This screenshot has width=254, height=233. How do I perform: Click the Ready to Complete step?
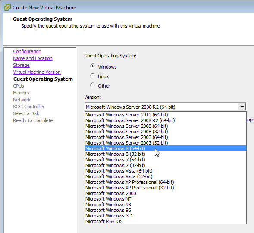[x=33, y=120]
